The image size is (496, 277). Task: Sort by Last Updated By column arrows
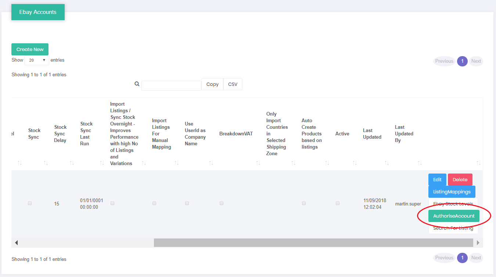coord(420,163)
